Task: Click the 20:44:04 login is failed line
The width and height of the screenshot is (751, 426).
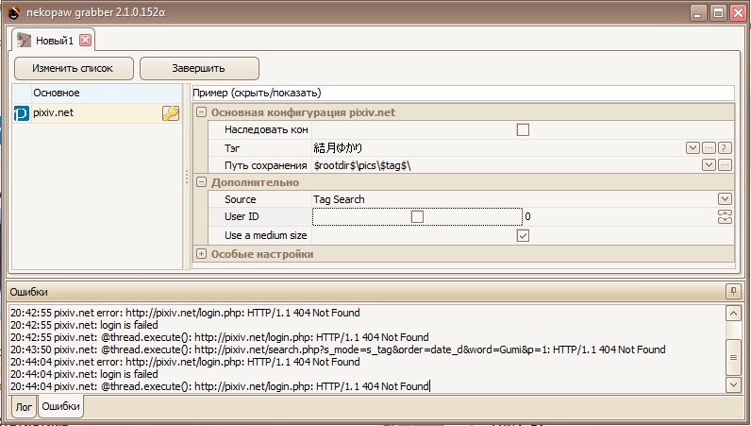Action: click(84, 374)
